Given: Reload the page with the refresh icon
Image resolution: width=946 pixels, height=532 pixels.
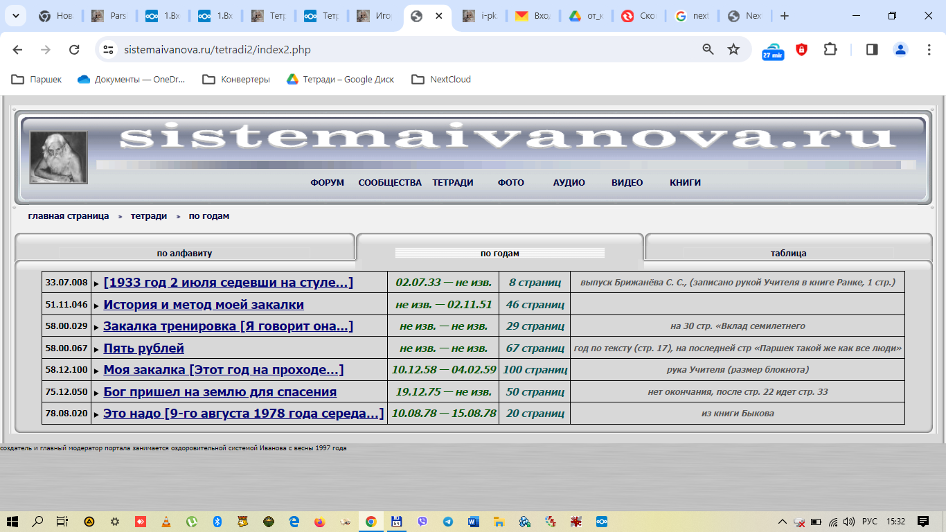Looking at the screenshot, I should [x=74, y=50].
